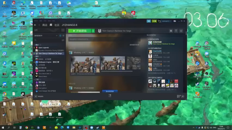Toggle the recent-activity clock filter icon
The height and width of the screenshot is (130, 232).
(60, 36)
